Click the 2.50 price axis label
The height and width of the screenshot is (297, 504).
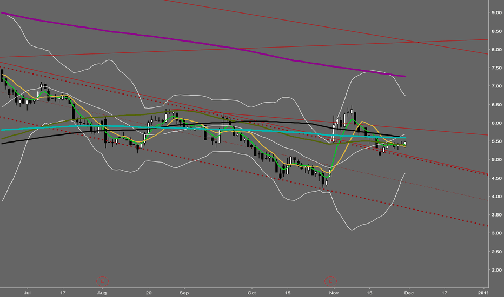(496, 252)
